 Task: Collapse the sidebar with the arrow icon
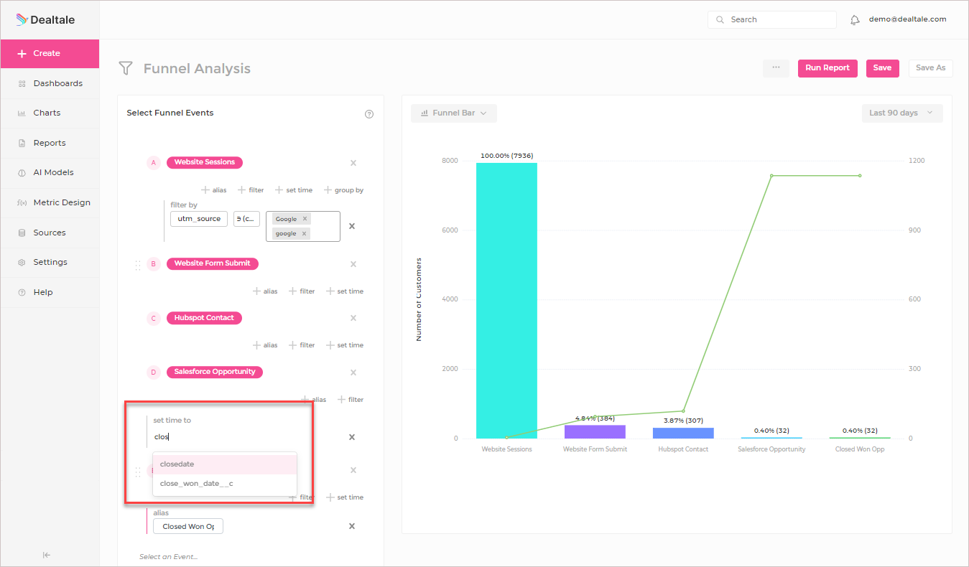[47, 555]
